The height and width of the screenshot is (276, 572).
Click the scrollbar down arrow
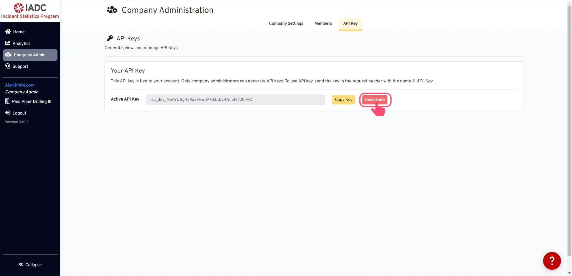pyautogui.click(x=569, y=273)
